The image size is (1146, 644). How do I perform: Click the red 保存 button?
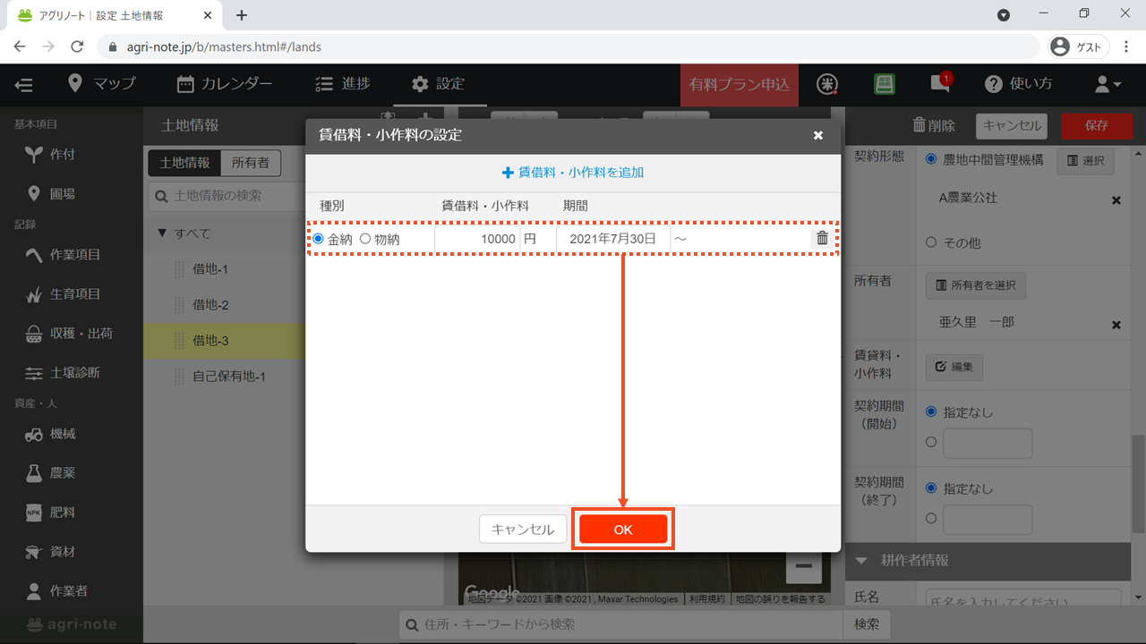pos(1097,126)
